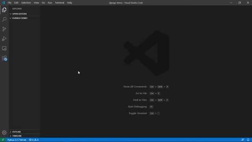
Task: Select Python 3.7.7 64-bit interpreter
Action: click(x=17, y=140)
